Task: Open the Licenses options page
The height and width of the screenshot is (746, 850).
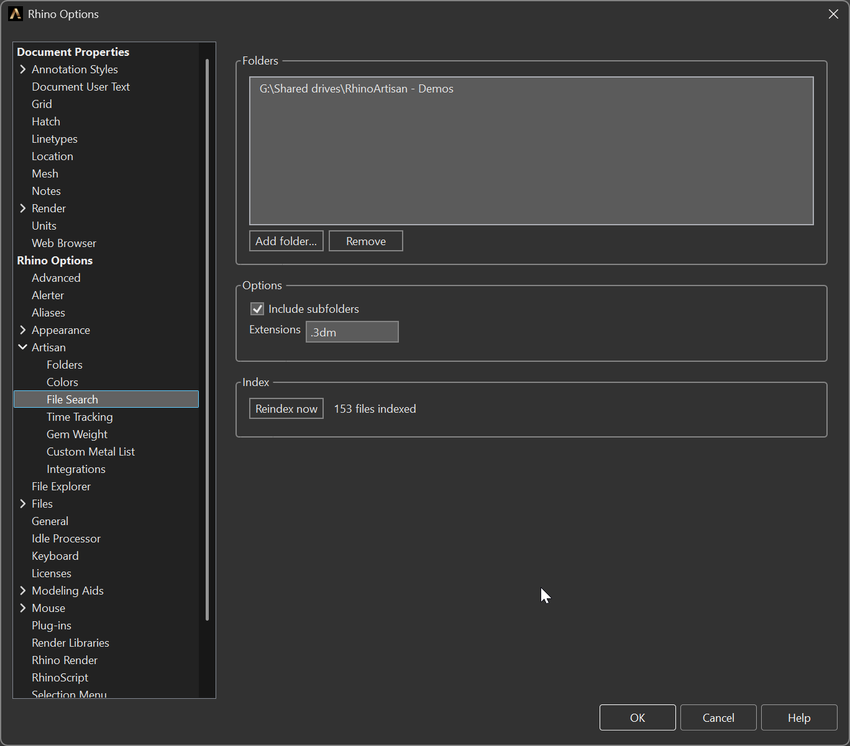Action: tap(52, 573)
